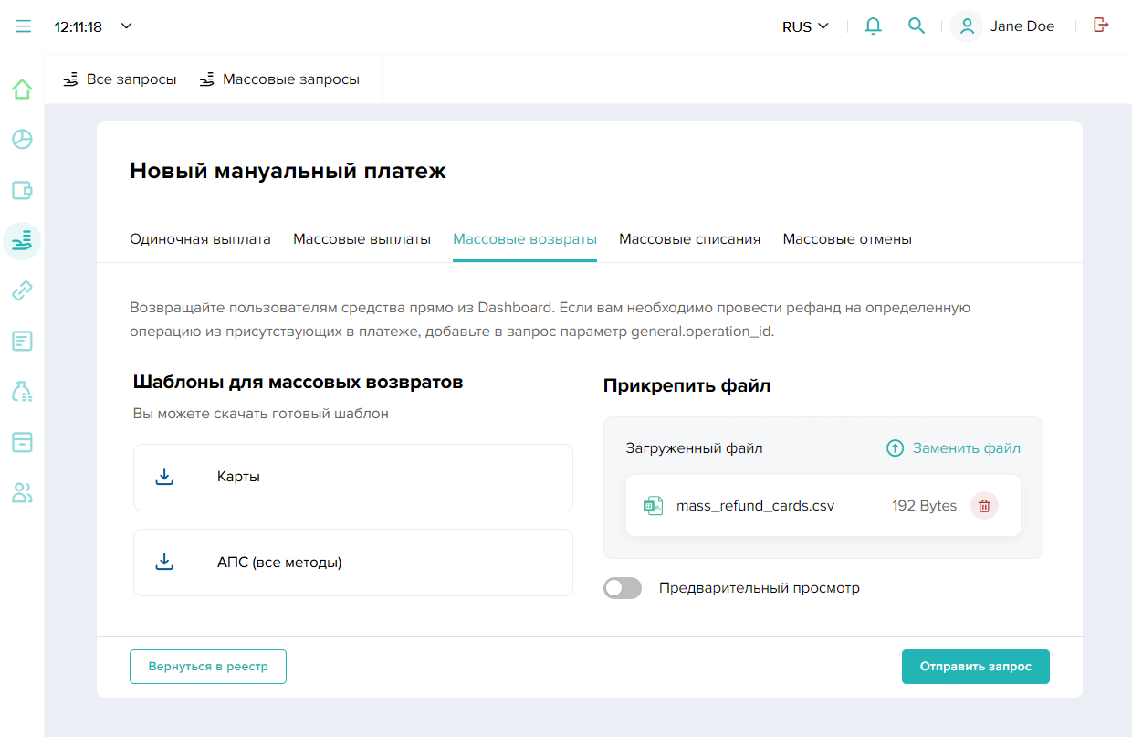Image resolution: width=1132 pixels, height=737 pixels.
Task: Switch to Массовые списания tab
Action: pos(689,239)
